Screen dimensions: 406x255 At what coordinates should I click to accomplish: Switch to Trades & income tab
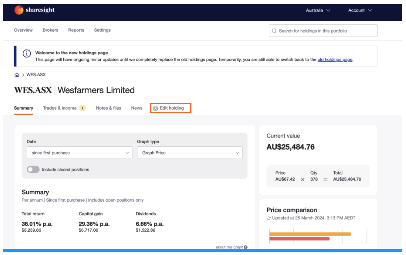[x=60, y=108]
